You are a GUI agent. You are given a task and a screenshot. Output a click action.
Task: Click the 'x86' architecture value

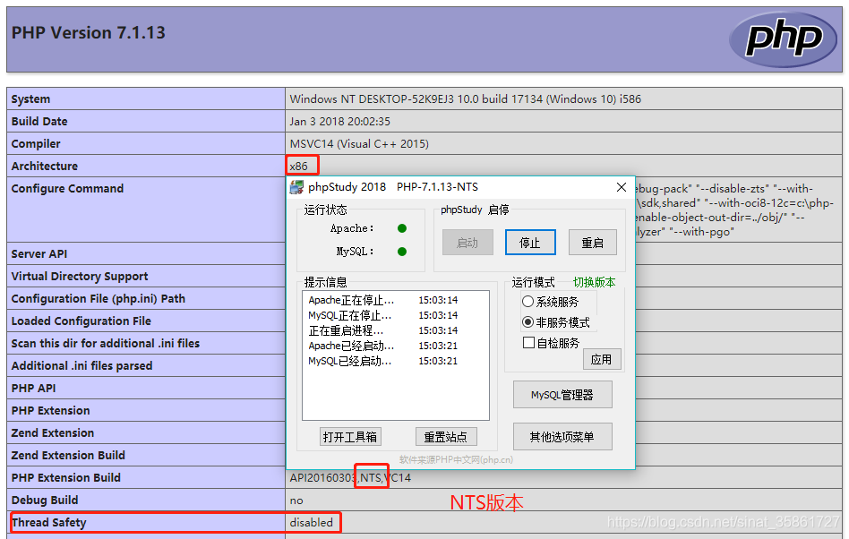pyautogui.click(x=299, y=167)
